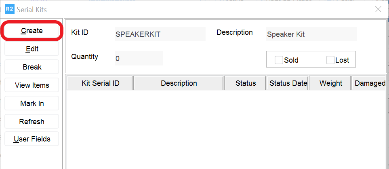
Task: Click the Damaged column header
Action: [369, 83]
